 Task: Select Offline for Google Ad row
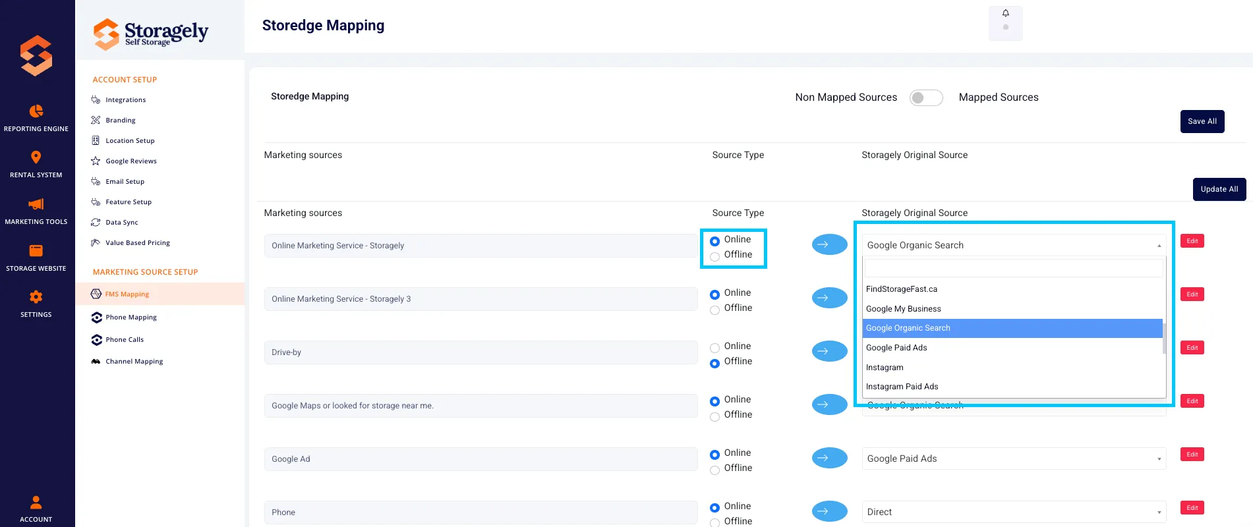coord(714,470)
